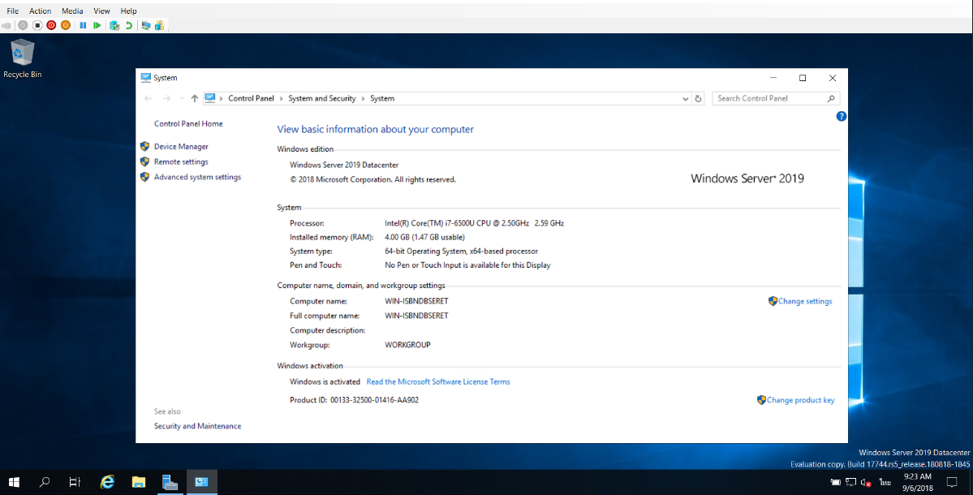Read the Microsoft Software License Terms
This screenshot has width=973, height=495.
[x=438, y=382]
